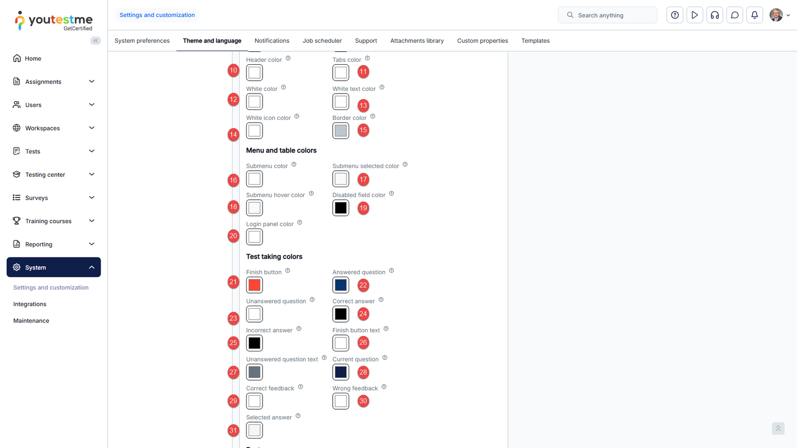Click the Home icon in sidebar
The image size is (797, 448).
(x=17, y=58)
